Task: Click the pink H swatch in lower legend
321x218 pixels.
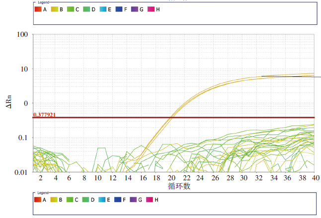Action: (x=151, y=200)
